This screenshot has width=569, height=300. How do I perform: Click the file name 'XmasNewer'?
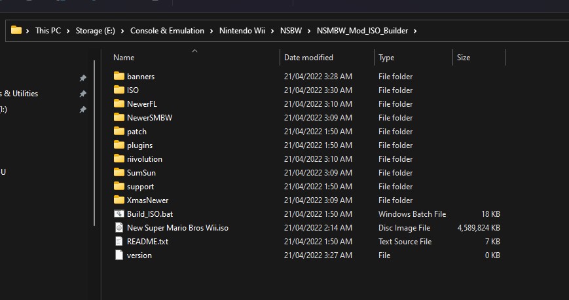(147, 200)
